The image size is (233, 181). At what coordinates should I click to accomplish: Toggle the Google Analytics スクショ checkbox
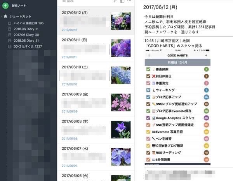coord(148,118)
